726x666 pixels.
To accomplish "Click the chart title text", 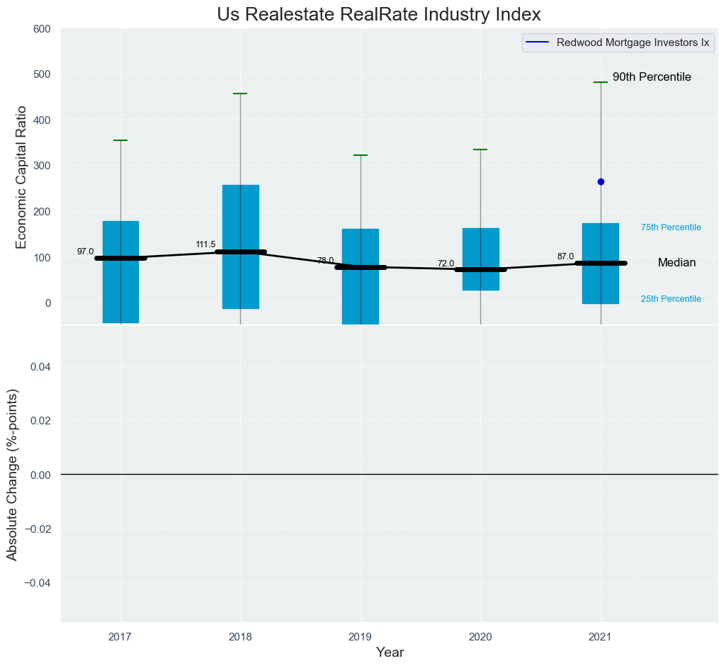I will pos(379,14).
